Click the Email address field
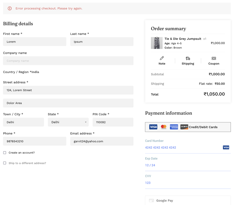This screenshot has height=205, width=234. [x=102, y=141]
